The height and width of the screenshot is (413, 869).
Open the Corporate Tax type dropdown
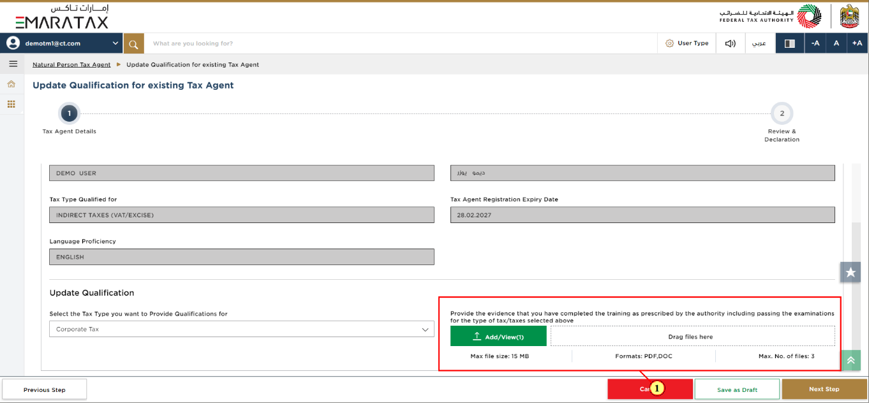[242, 329]
